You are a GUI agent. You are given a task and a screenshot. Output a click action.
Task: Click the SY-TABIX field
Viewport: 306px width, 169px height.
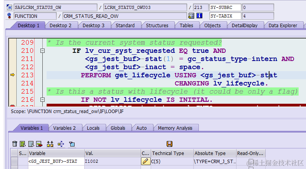tap(225, 16)
